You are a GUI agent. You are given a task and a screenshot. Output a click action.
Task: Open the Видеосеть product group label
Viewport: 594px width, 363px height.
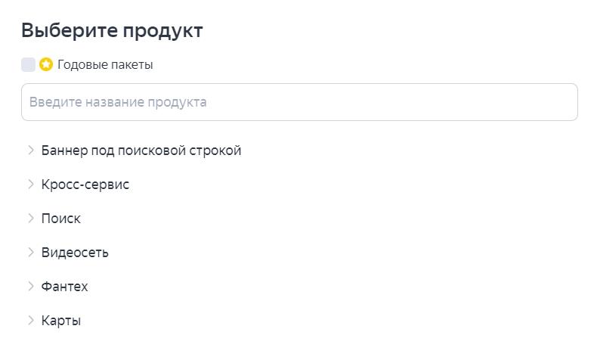[75, 253]
